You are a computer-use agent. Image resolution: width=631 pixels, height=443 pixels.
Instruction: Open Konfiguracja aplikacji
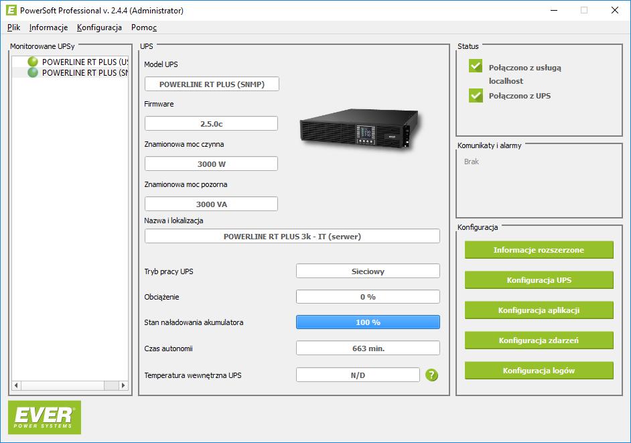coord(539,310)
